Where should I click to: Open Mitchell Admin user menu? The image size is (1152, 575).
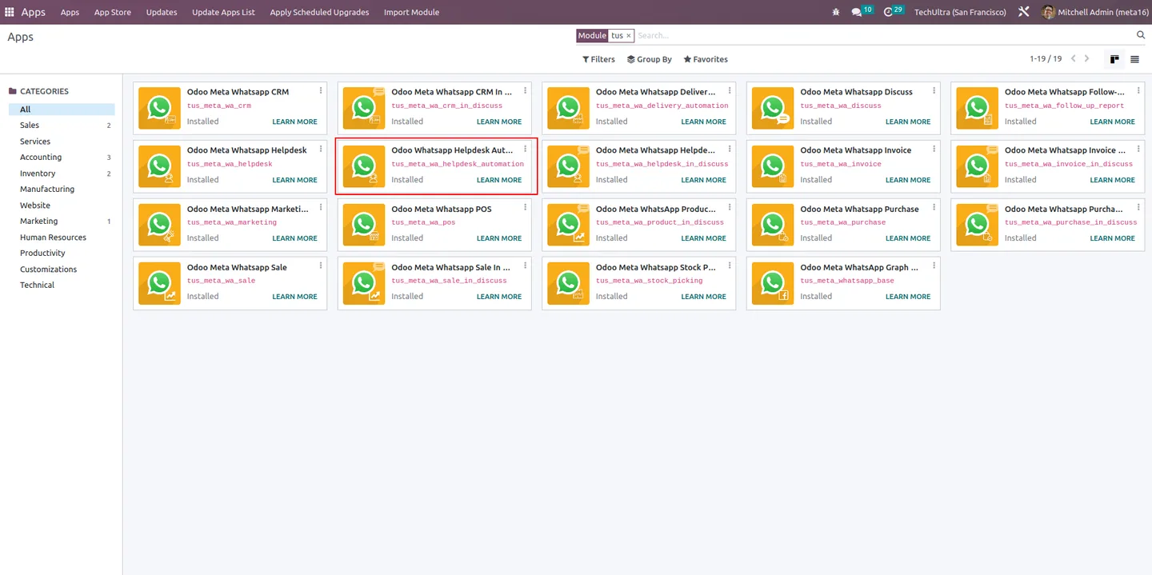coord(1094,12)
